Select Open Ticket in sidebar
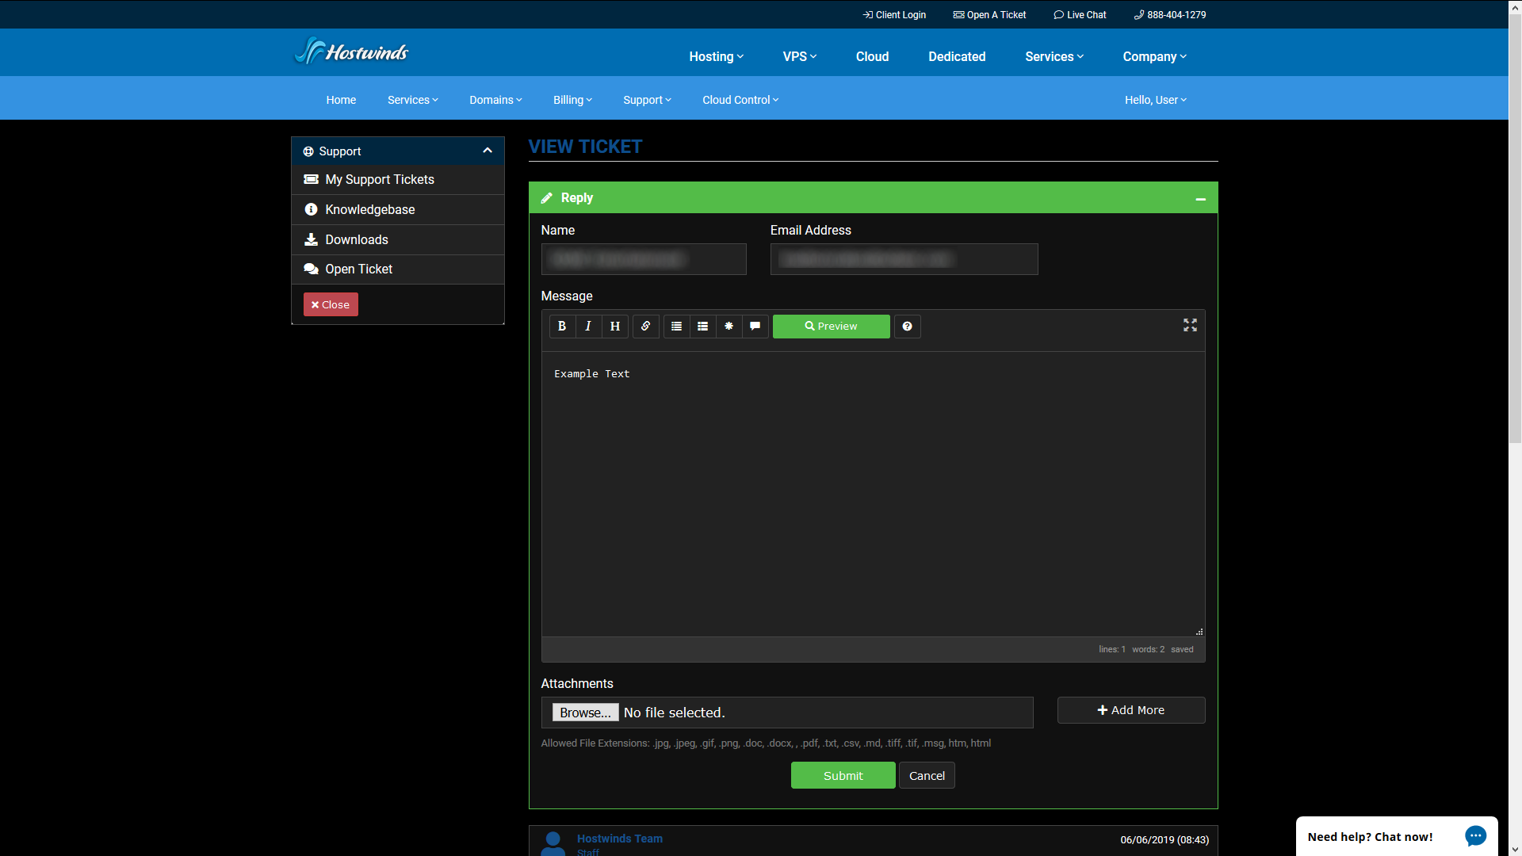1522x856 pixels. [398, 269]
